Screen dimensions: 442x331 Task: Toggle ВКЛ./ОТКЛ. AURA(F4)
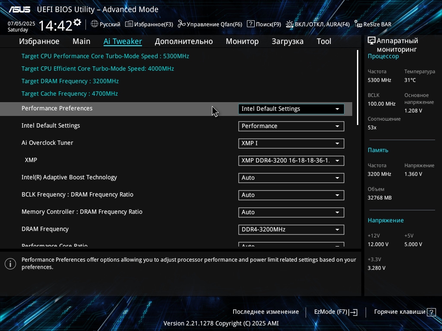(318, 24)
